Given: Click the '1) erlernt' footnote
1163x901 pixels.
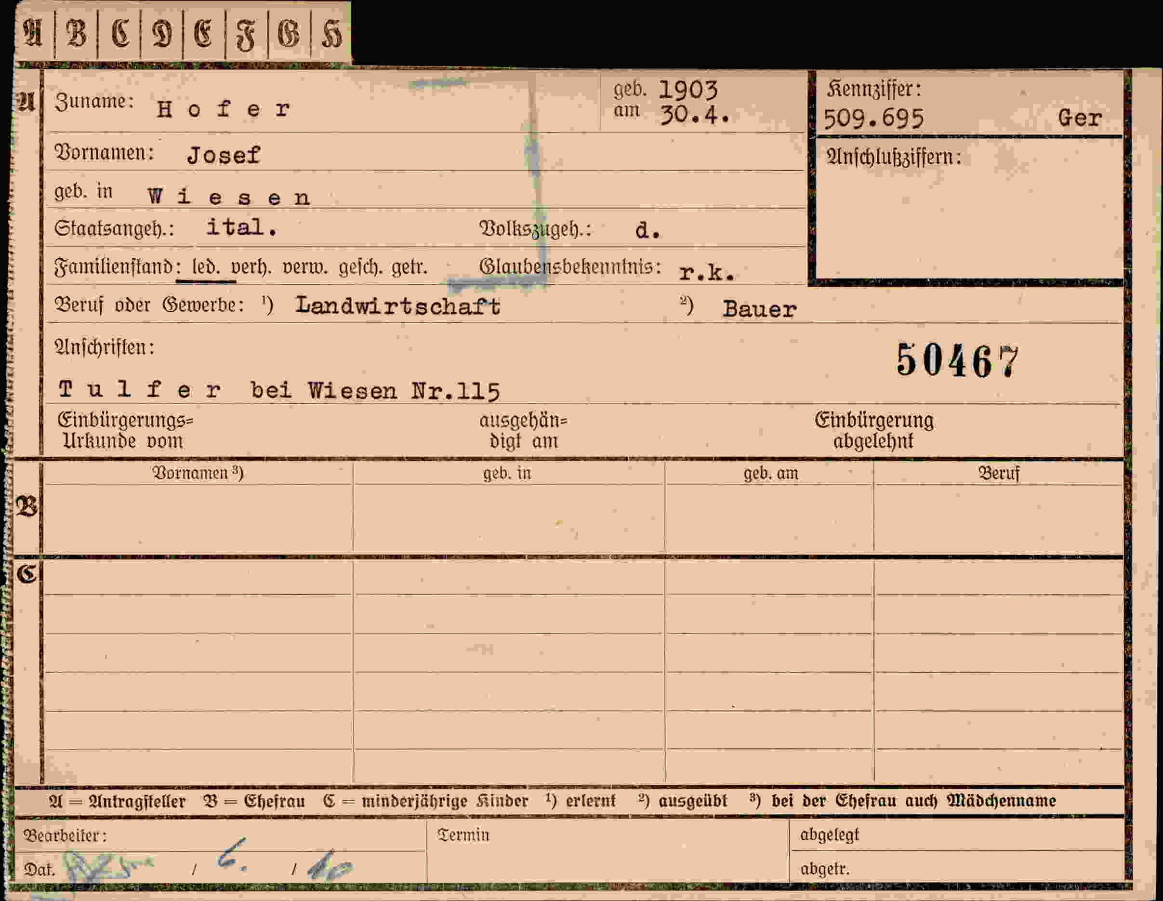Looking at the screenshot, I should 580,801.
